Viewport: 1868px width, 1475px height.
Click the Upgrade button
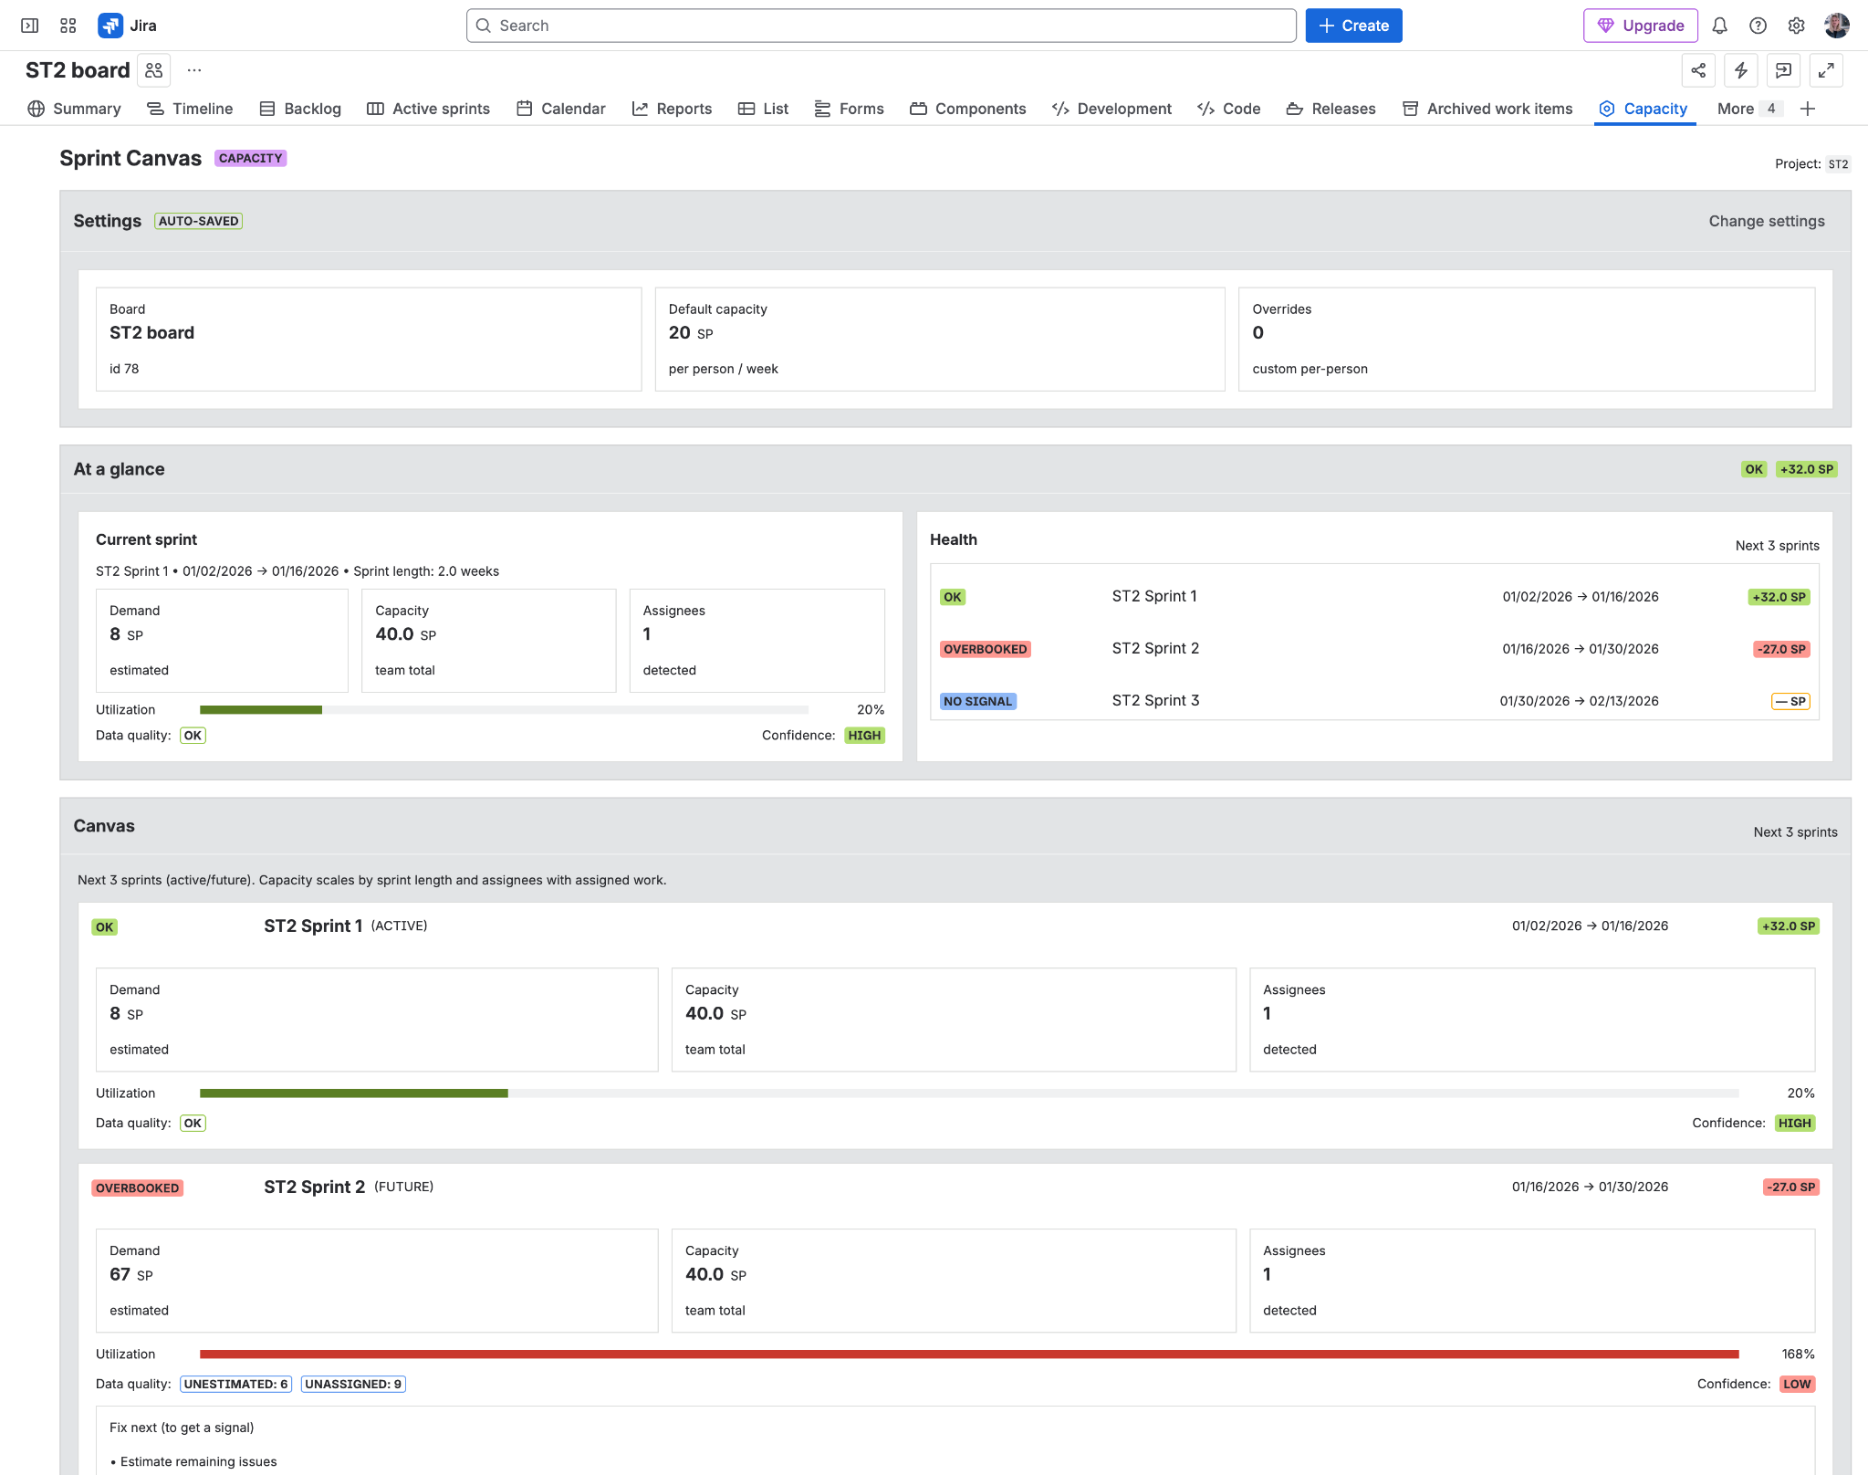coord(1640,25)
